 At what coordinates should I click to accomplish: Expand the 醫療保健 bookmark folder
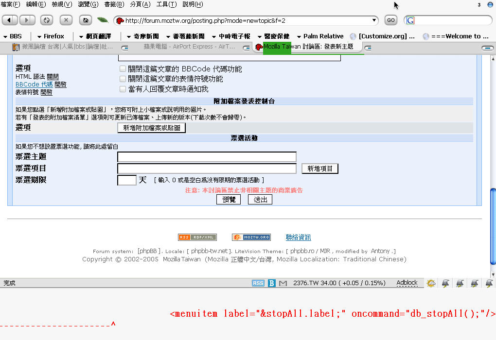tap(274, 36)
